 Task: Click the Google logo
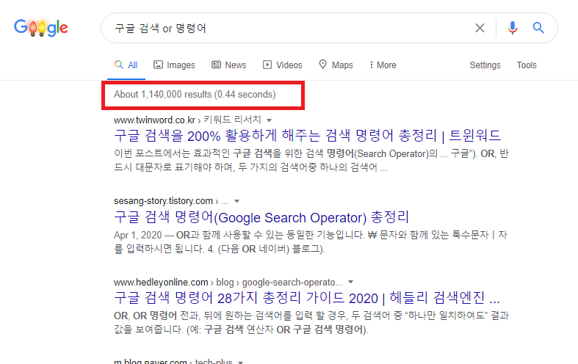[x=41, y=28]
